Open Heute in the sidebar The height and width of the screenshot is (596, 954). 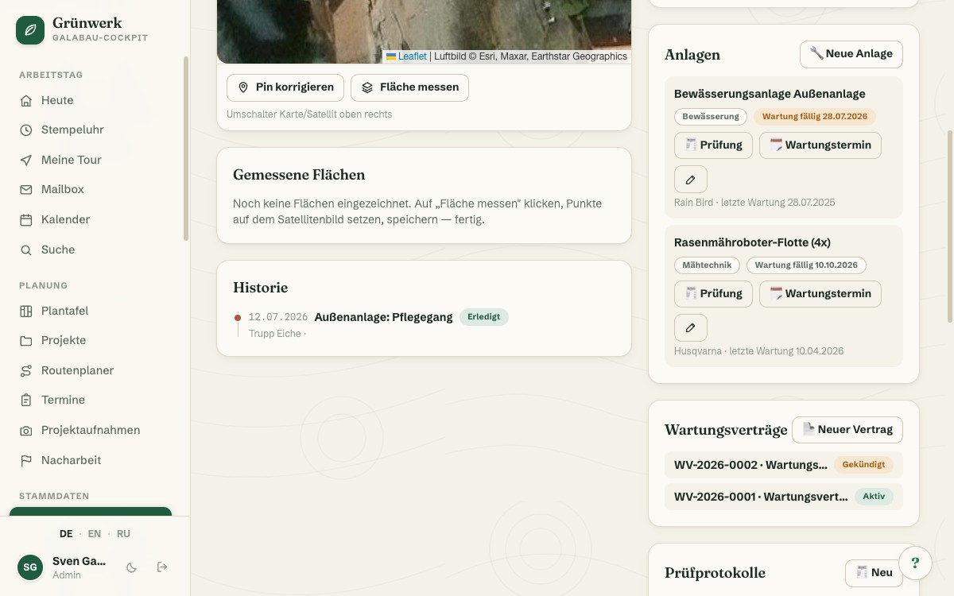95,100
